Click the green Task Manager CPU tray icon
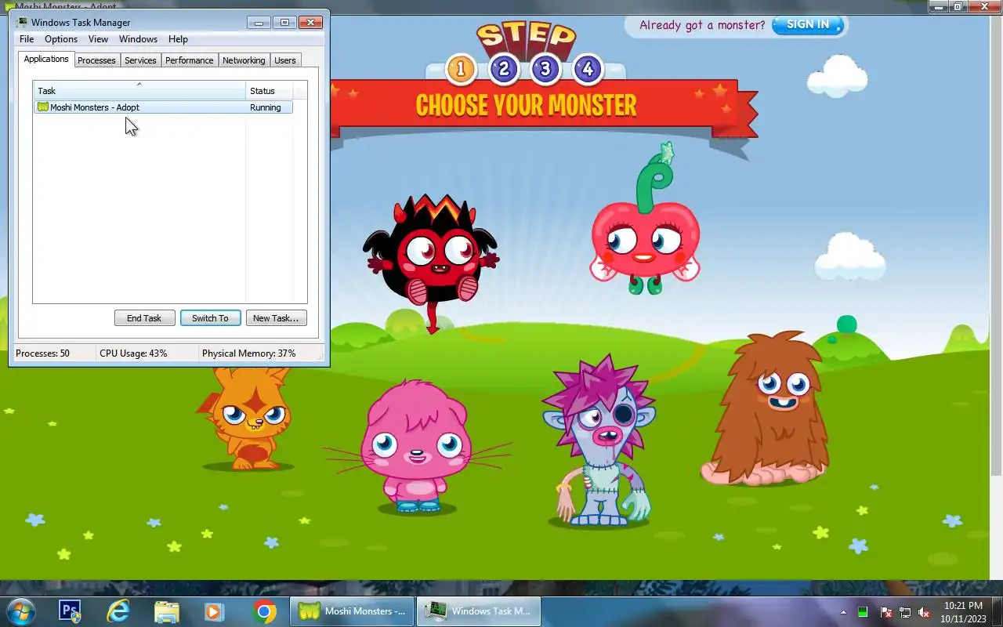This screenshot has width=1003, height=627. (863, 612)
